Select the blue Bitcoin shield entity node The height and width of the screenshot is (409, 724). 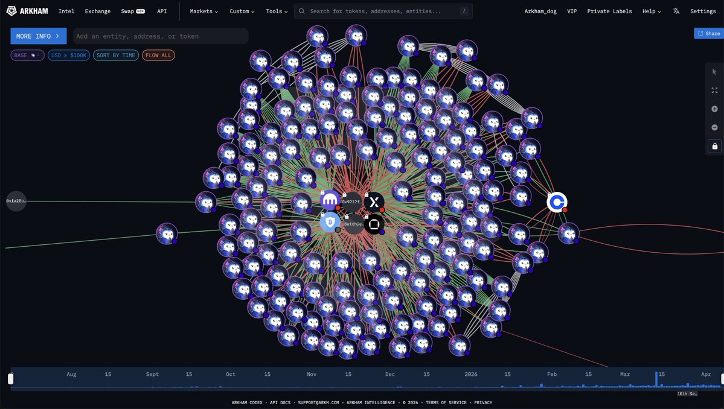click(330, 222)
